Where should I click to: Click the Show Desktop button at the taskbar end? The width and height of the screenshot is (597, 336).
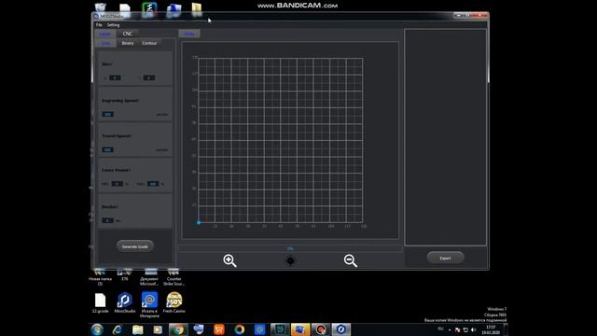506,329
